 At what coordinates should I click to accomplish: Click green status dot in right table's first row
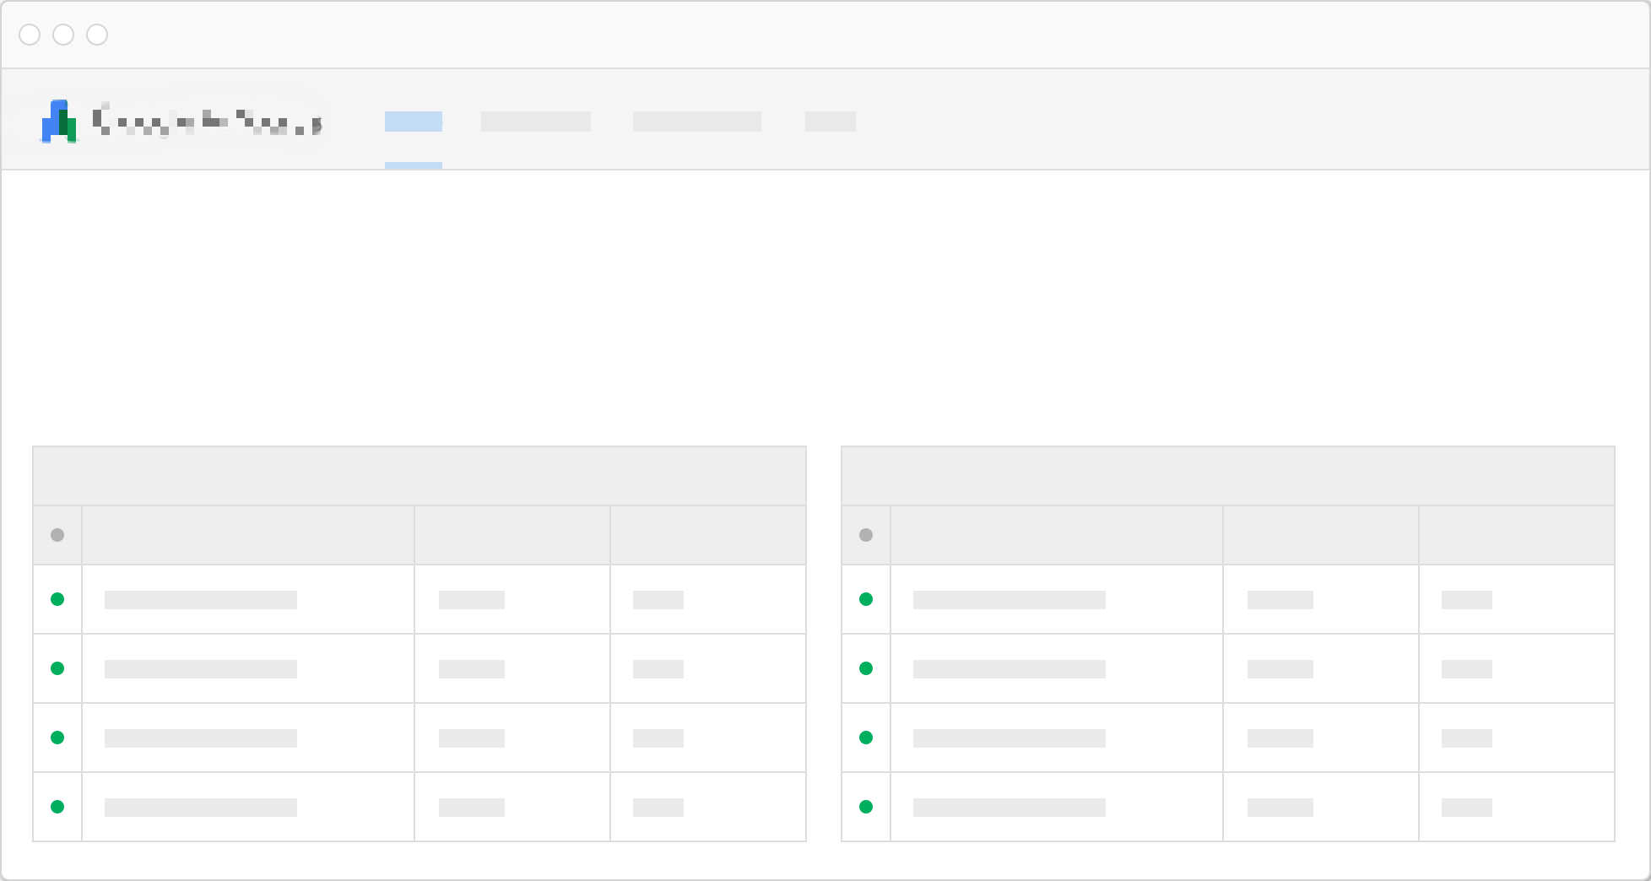pos(866,599)
